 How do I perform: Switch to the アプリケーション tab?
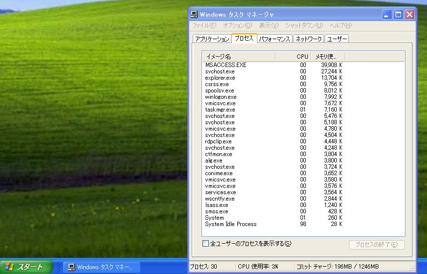pos(212,39)
